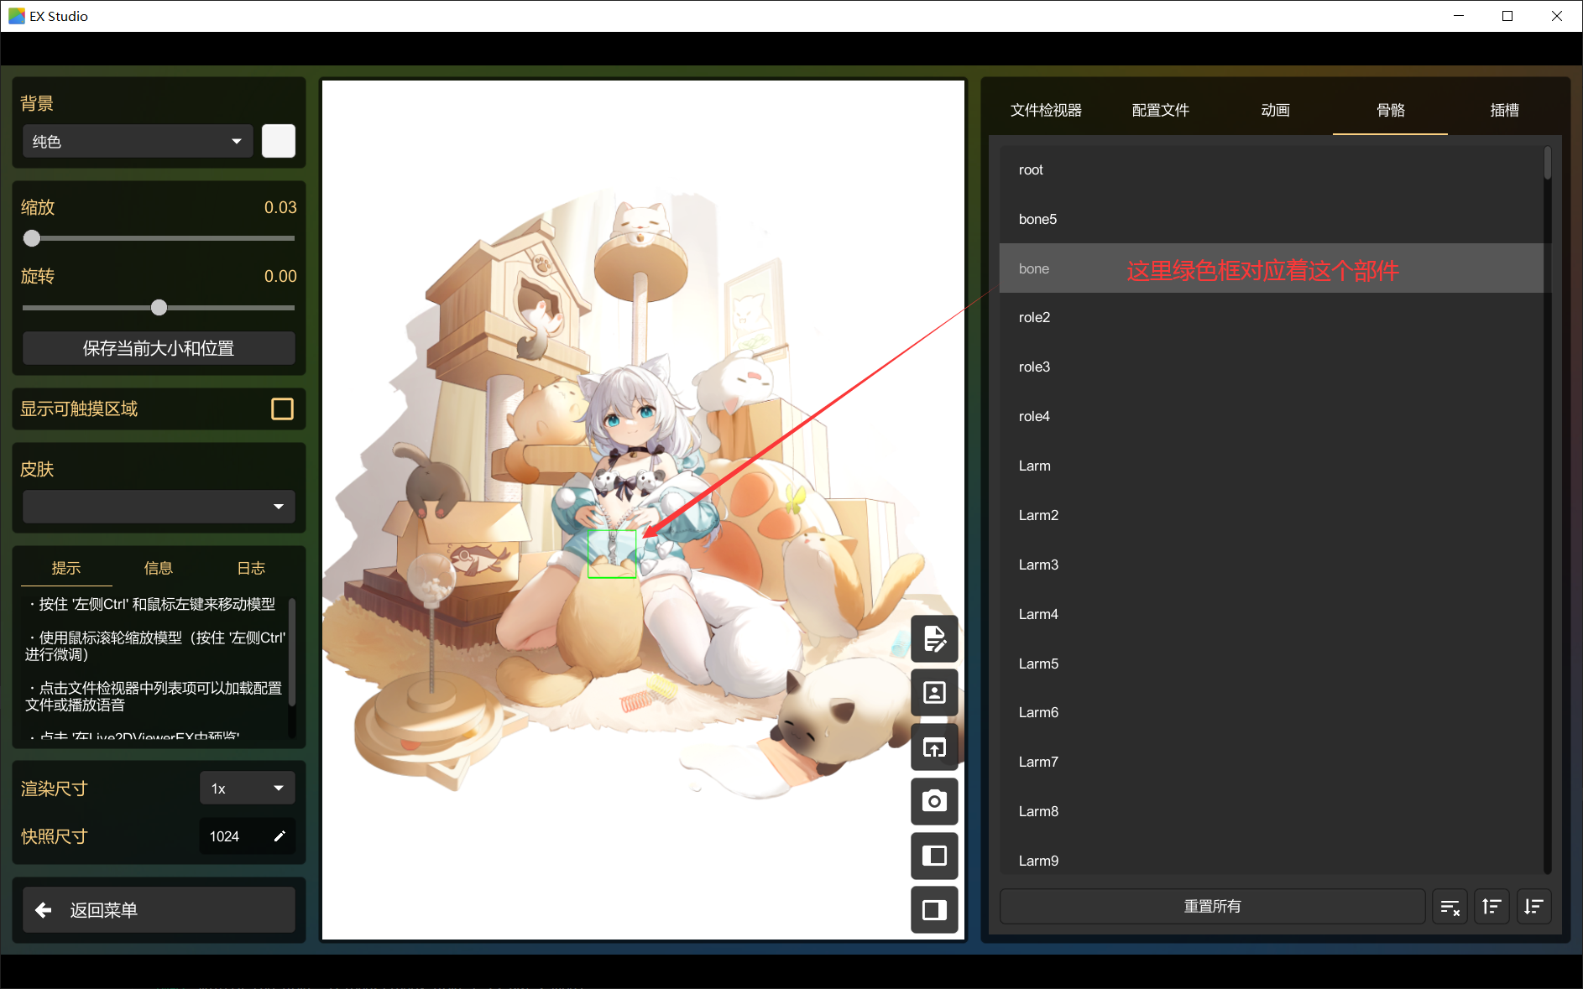This screenshot has height=989, width=1583.
Task: Select the Larm3 bone item
Action: tap(1272, 565)
